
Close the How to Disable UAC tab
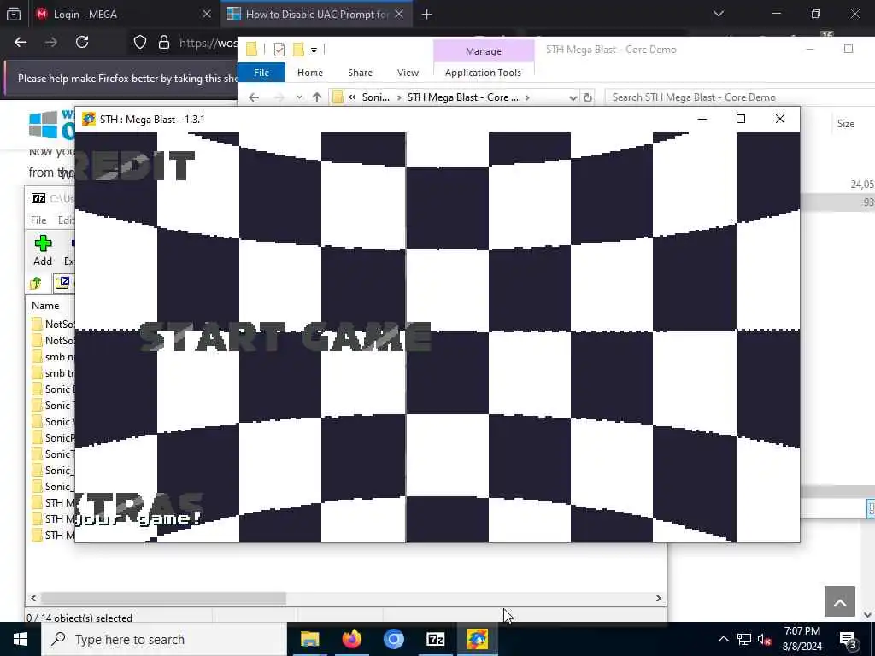[x=399, y=14]
